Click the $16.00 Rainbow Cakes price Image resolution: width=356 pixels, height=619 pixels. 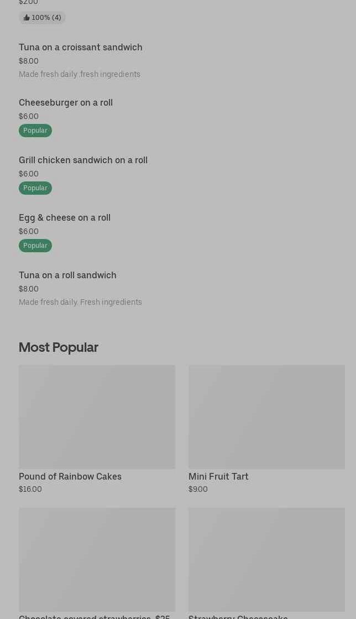(30, 489)
